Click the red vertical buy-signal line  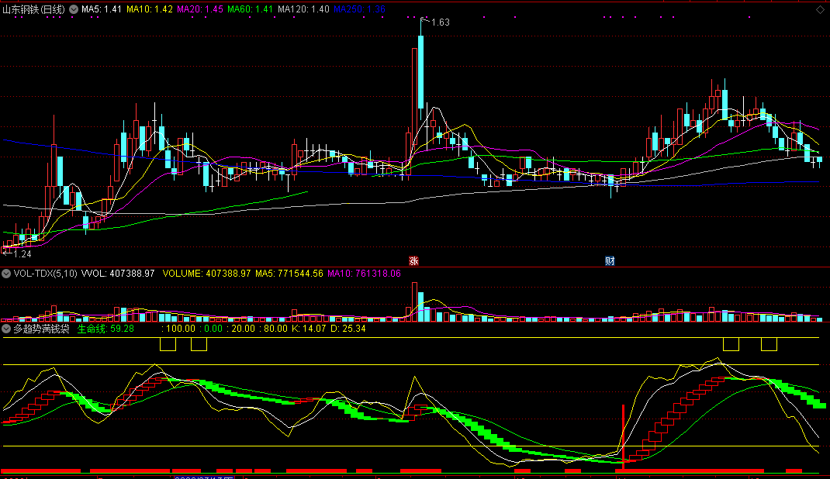click(623, 436)
